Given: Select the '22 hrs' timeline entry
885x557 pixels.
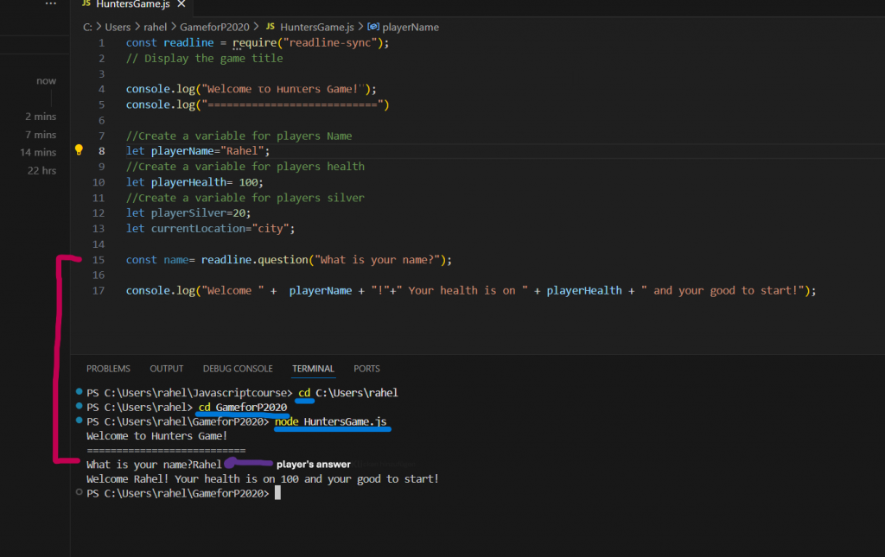Looking at the screenshot, I should (x=41, y=171).
